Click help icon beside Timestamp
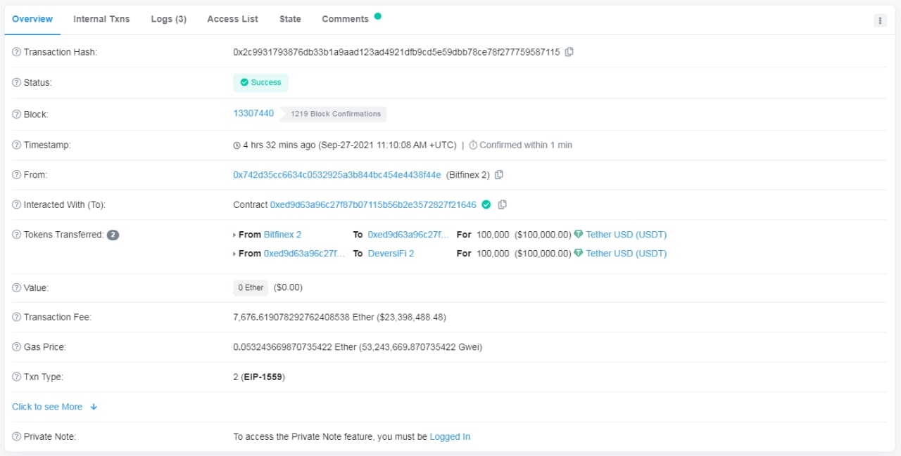Screen dimensions: 901x456 pyautogui.click(x=17, y=145)
